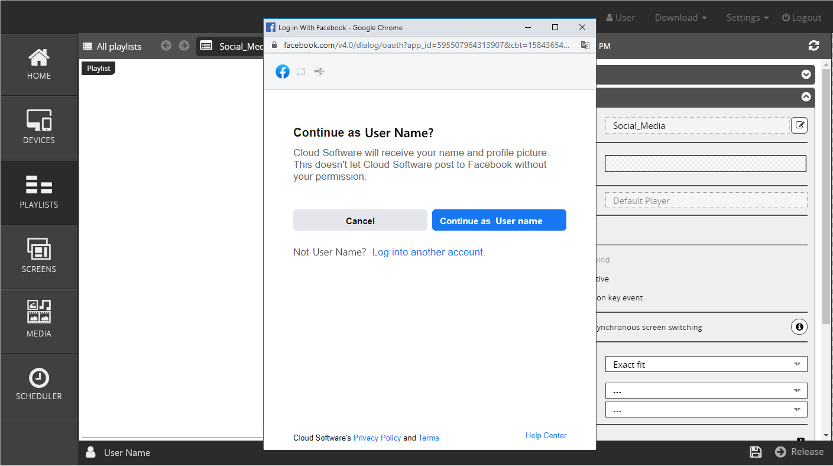Click the 'Playlist' tooltip label
Viewport: 833px width, 466px height.
coord(99,68)
